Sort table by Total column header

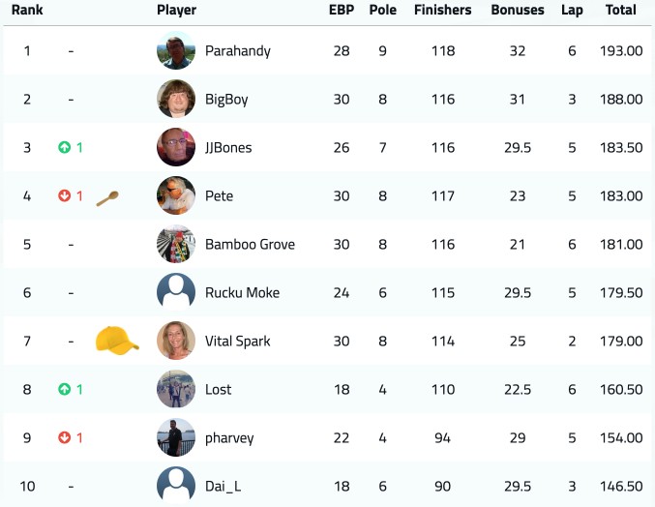pos(621,10)
